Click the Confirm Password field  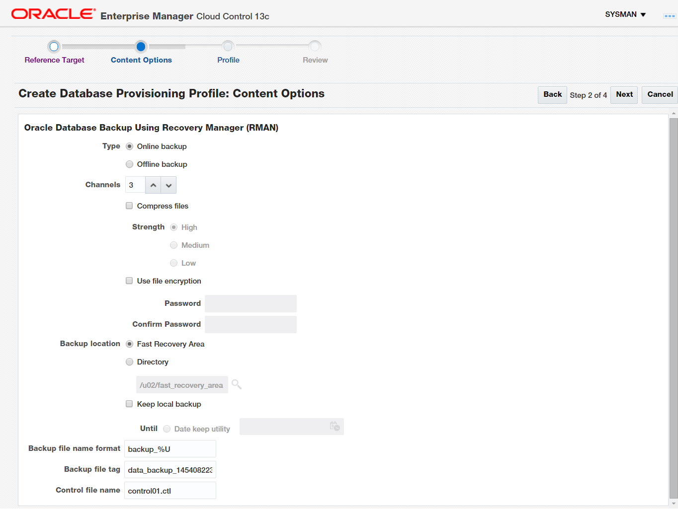click(251, 324)
